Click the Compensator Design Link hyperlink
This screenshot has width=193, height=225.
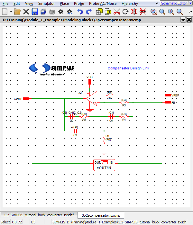(x=128, y=68)
